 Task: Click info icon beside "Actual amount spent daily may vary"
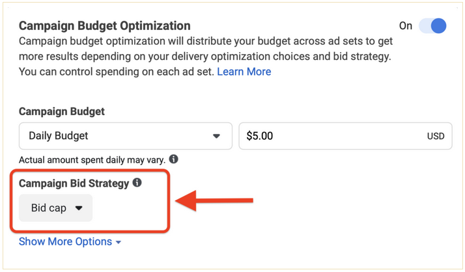(x=174, y=159)
